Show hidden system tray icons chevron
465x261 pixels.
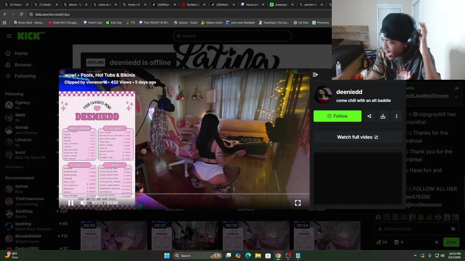pyautogui.click(x=415, y=256)
